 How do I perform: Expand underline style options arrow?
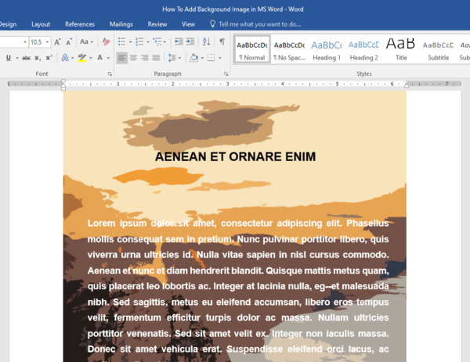[x=17, y=58]
